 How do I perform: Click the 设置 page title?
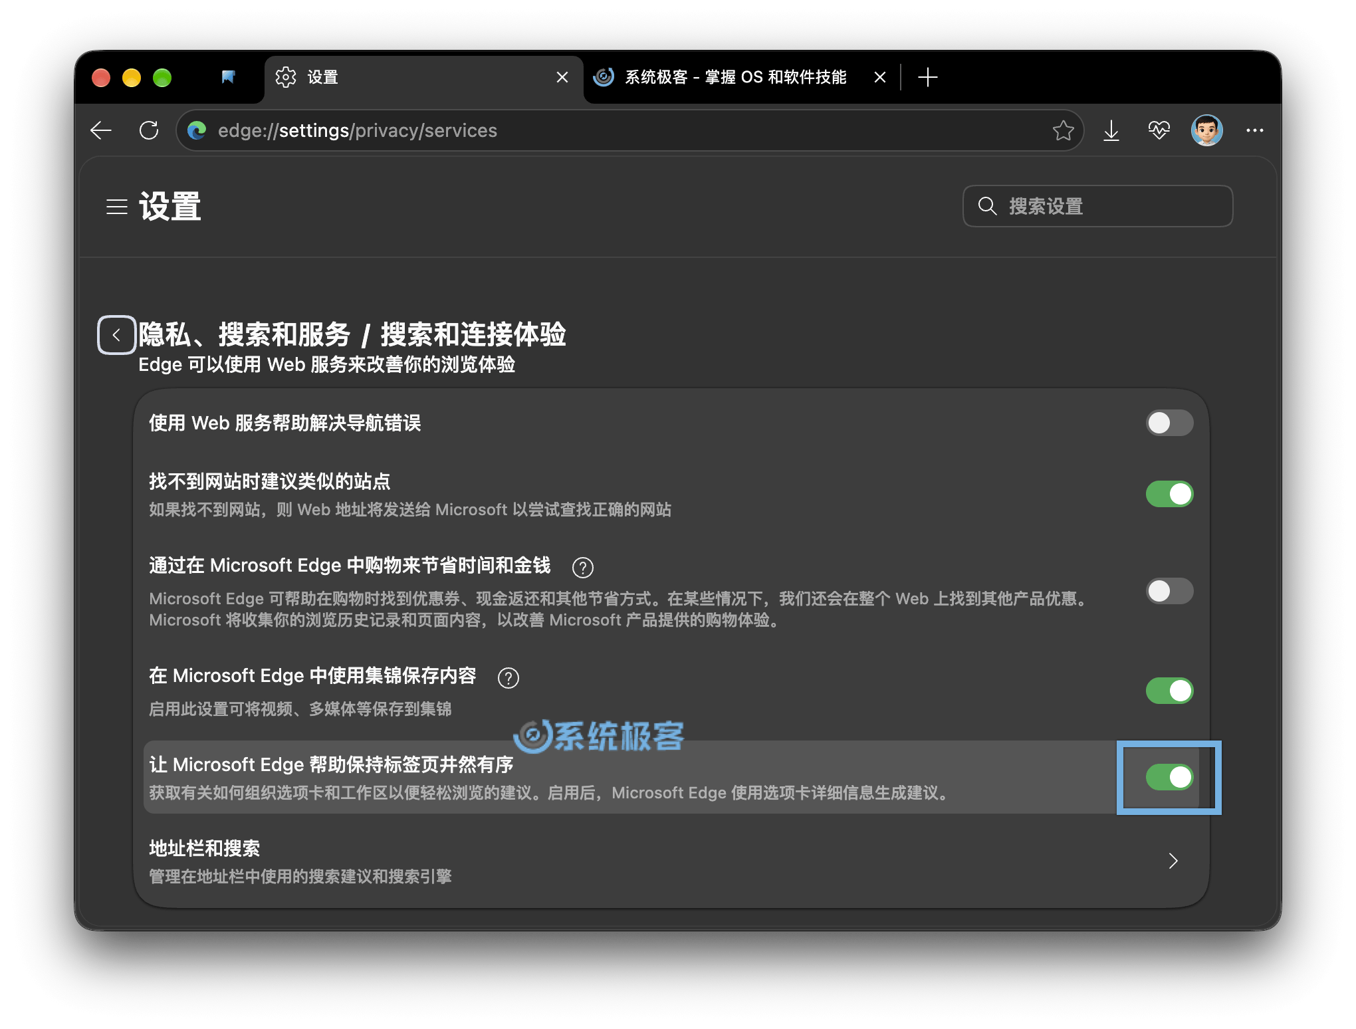170,207
